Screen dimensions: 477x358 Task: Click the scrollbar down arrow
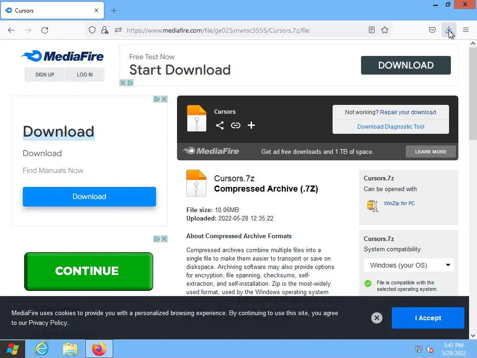(x=473, y=336)
